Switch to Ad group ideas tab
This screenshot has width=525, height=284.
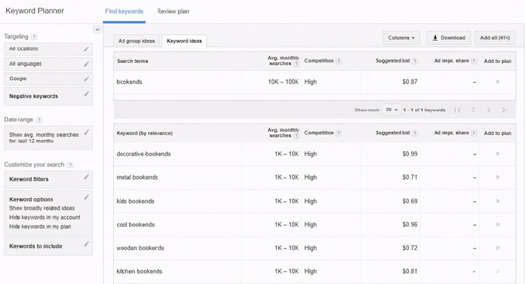tap(137, 41)
